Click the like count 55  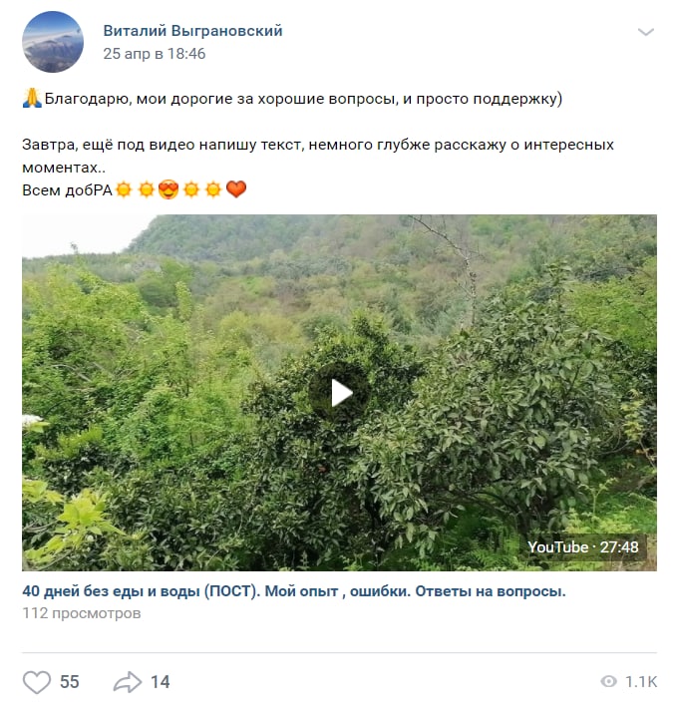pos(69,681)
